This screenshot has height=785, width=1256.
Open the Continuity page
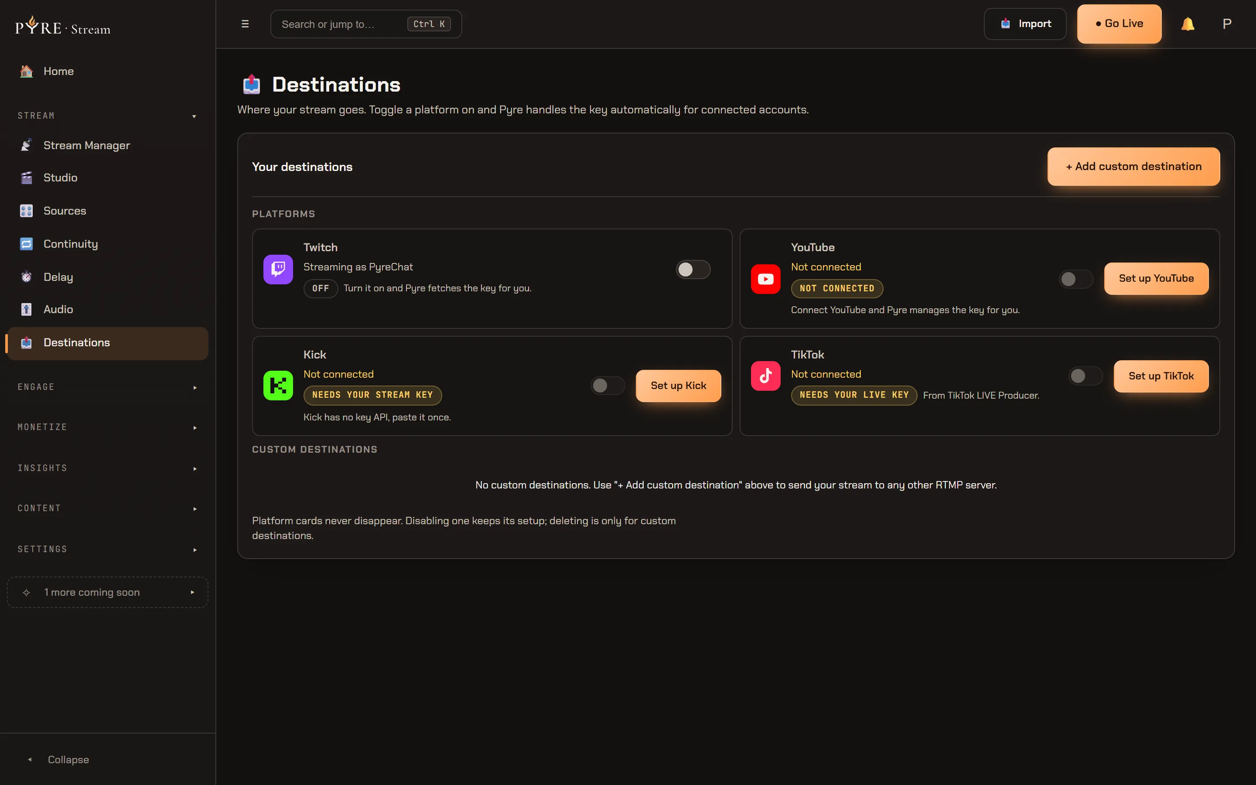click(107, 244)
